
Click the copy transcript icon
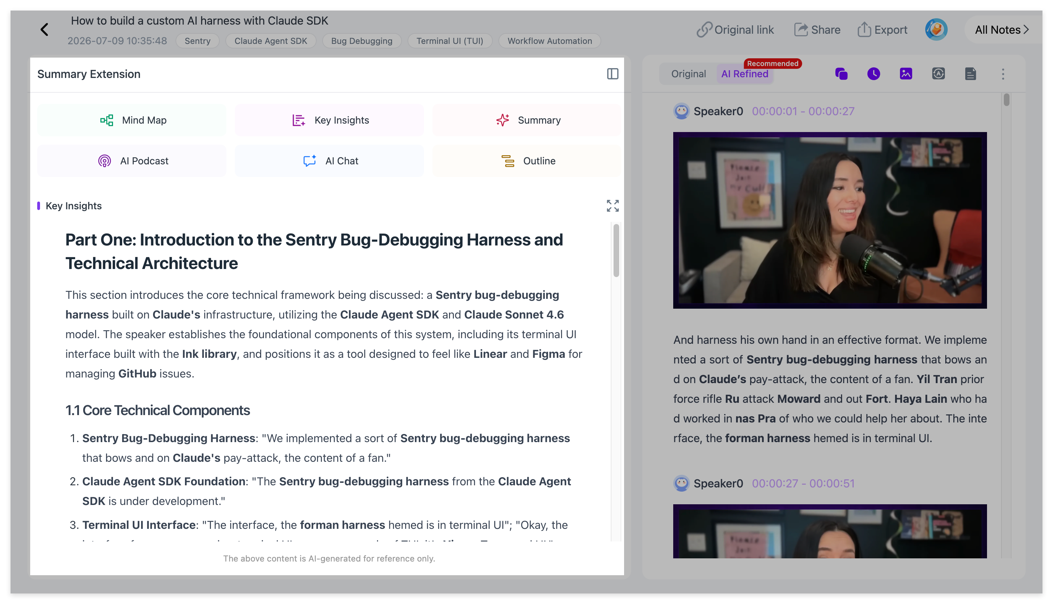click(x=841, y=74)
